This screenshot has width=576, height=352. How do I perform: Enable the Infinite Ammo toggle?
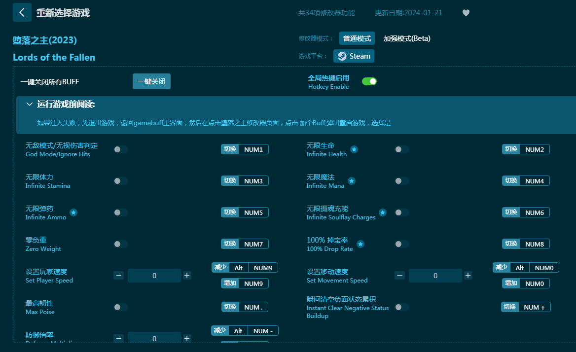pyautogui.click(x=121, y=212)
